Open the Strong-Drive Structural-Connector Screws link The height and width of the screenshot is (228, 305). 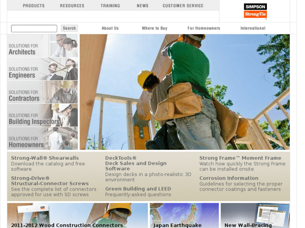click(x=50, y=181)
